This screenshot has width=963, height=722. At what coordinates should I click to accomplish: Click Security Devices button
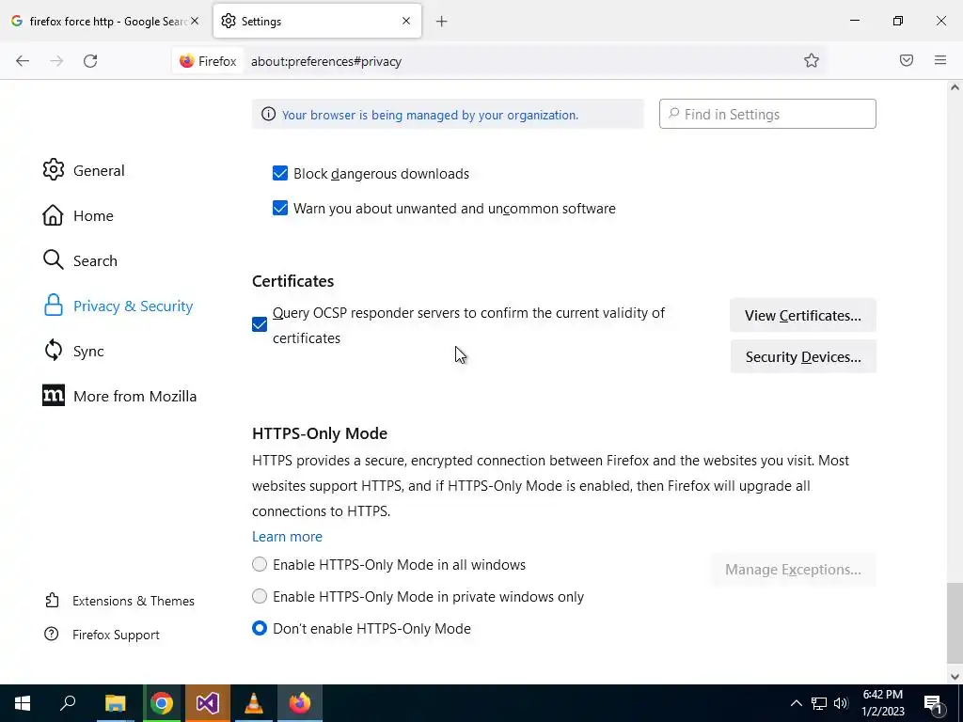pyautogui.click(x=803, y=356)
